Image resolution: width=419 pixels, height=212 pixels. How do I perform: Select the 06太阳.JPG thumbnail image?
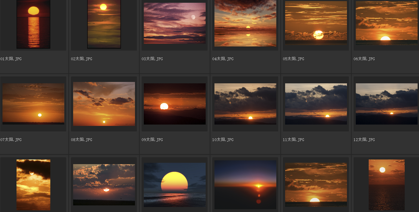387,23
